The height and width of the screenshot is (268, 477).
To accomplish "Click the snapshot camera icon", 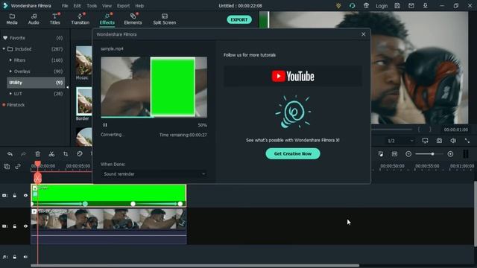I will click(x=439, y=141).
